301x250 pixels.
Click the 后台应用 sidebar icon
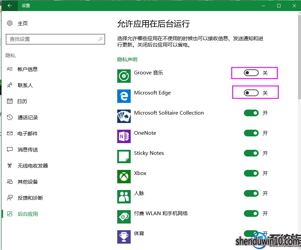(10, 214)
